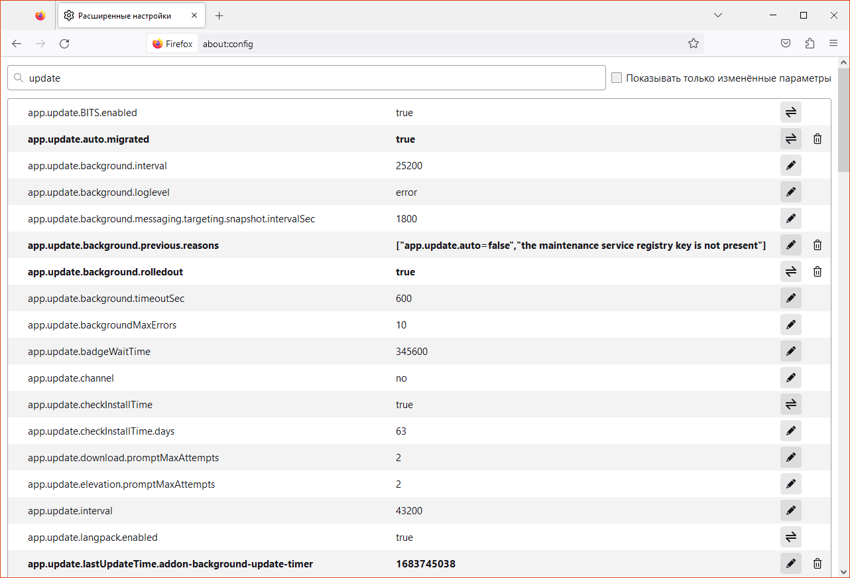Open the list all tabs dropdown arrow
This screenshot has height=578, width=850.
[718, 15]
